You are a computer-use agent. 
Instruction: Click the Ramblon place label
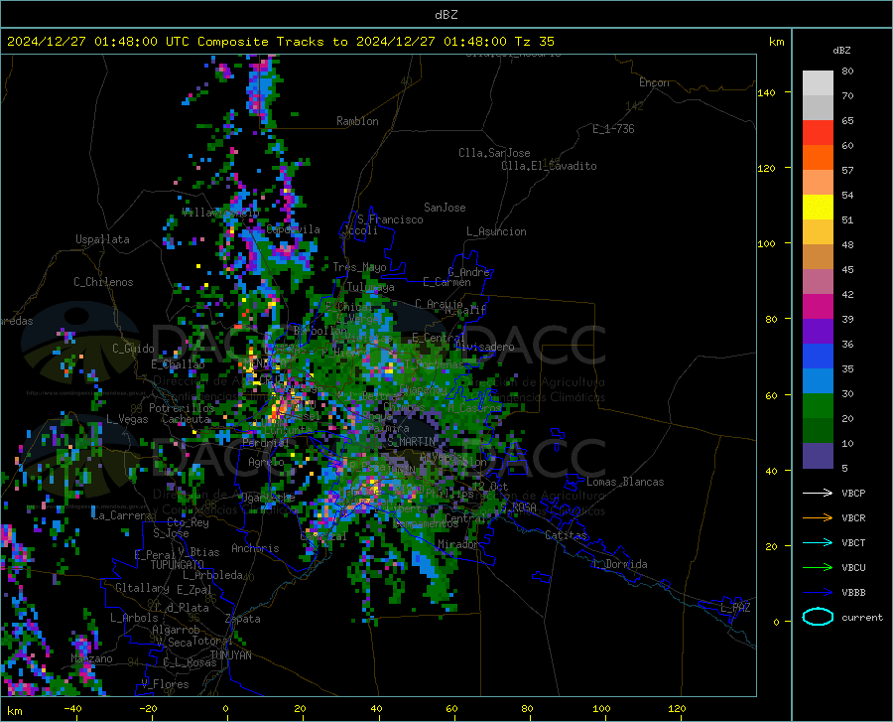click(x=357, y=121)
